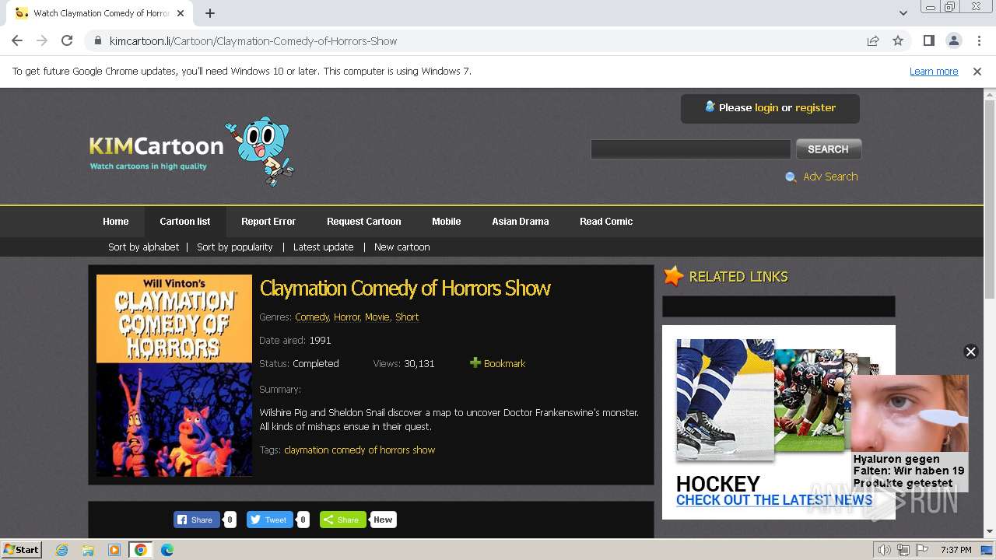
Task: Click the Claymation Comedy of Horrors poster
Action: click(x=174, y=375)
